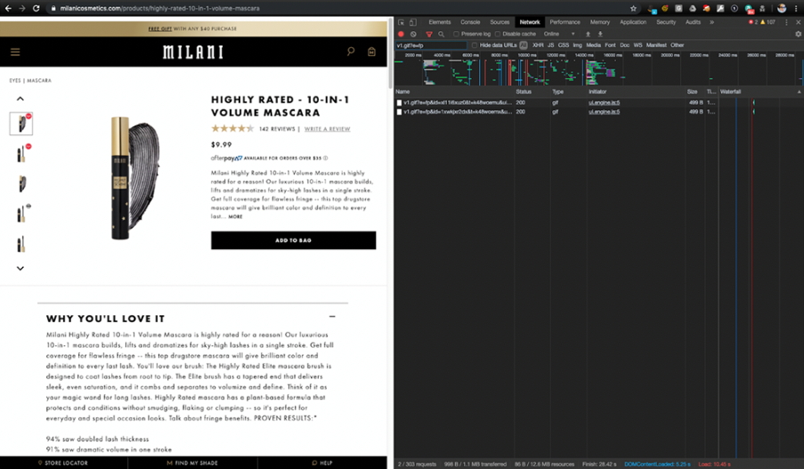The image size is (804, 469).
Task: Switch to the Memory tab
Action: (x=600, y=22)
